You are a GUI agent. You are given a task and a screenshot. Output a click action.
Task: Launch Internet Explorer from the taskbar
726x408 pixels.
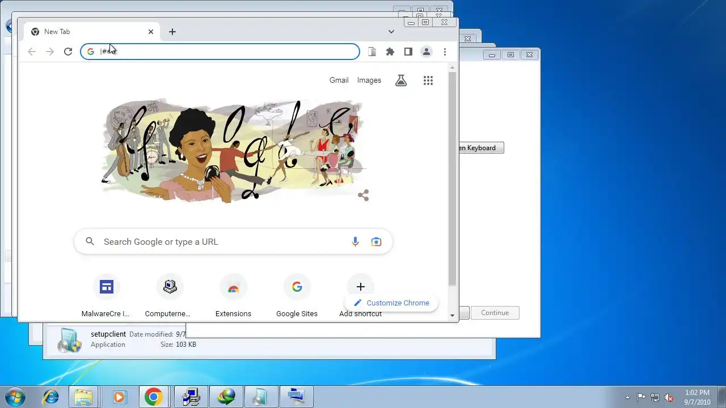pos(51,397)
